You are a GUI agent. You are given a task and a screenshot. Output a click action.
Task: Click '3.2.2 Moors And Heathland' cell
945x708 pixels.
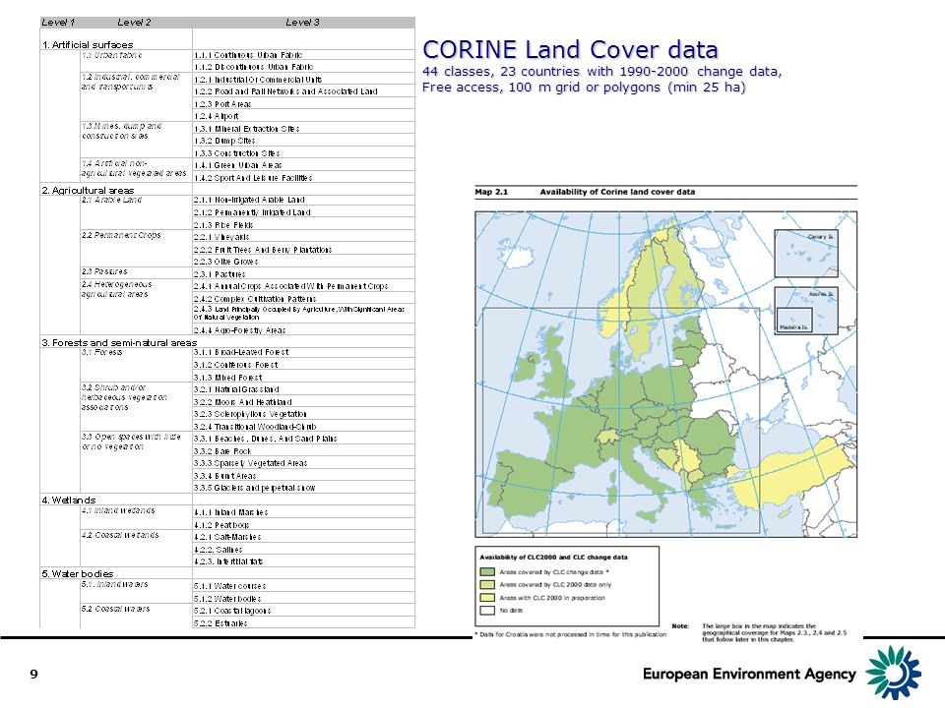[304, 402]
